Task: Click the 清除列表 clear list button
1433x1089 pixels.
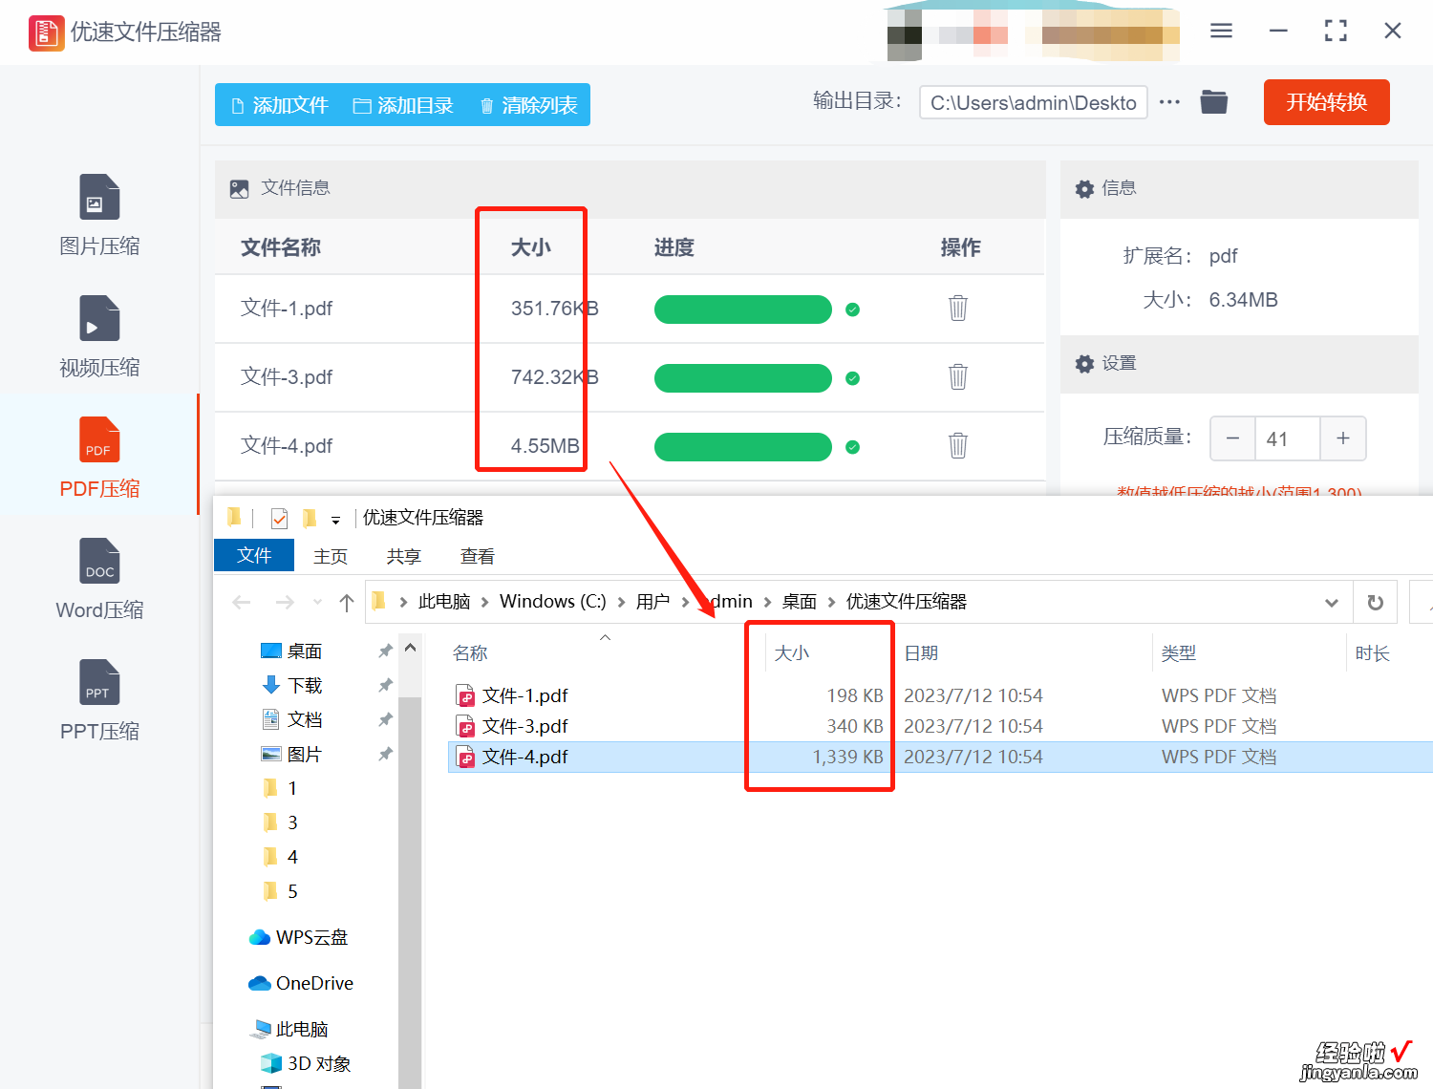Action: pos(528,105)
